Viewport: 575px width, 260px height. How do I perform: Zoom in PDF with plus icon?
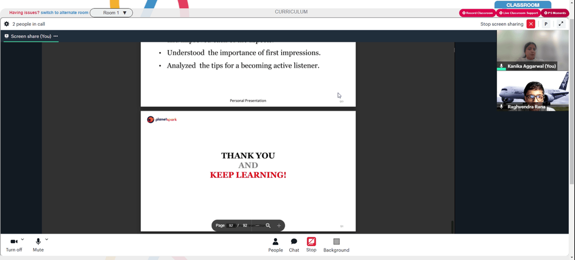point(279,226)
